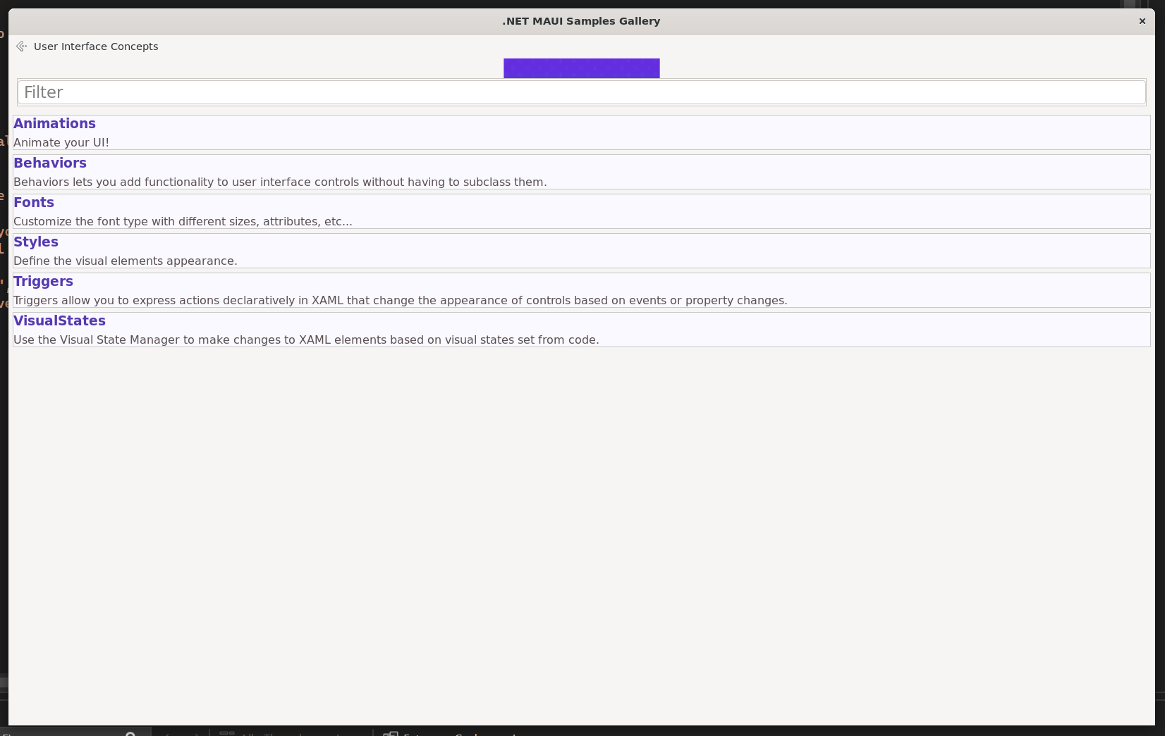The width and height of the screenshot is (1165, 736).
Task: Click the "Customize the font type" description
Action: [x=183, y=221]
